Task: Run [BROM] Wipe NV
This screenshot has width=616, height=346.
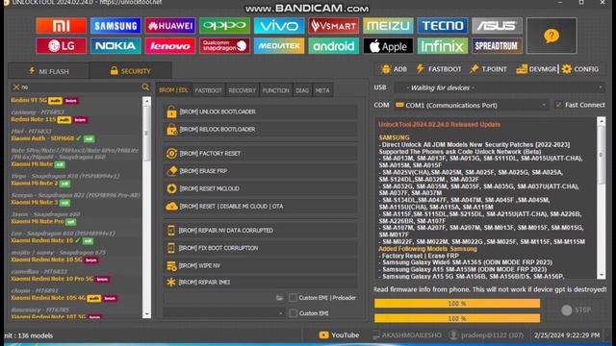Action: (260, 265)
